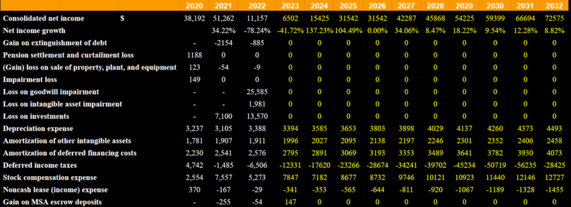Click stock compensation cell 12727
This screenshot has width=571, height=207.
pyautogui.click(x=554, y=177)
